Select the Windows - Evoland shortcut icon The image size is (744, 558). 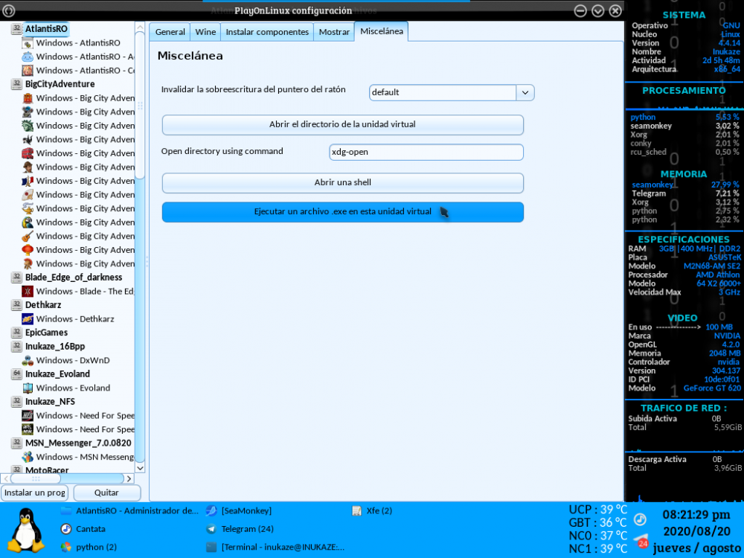28,388
